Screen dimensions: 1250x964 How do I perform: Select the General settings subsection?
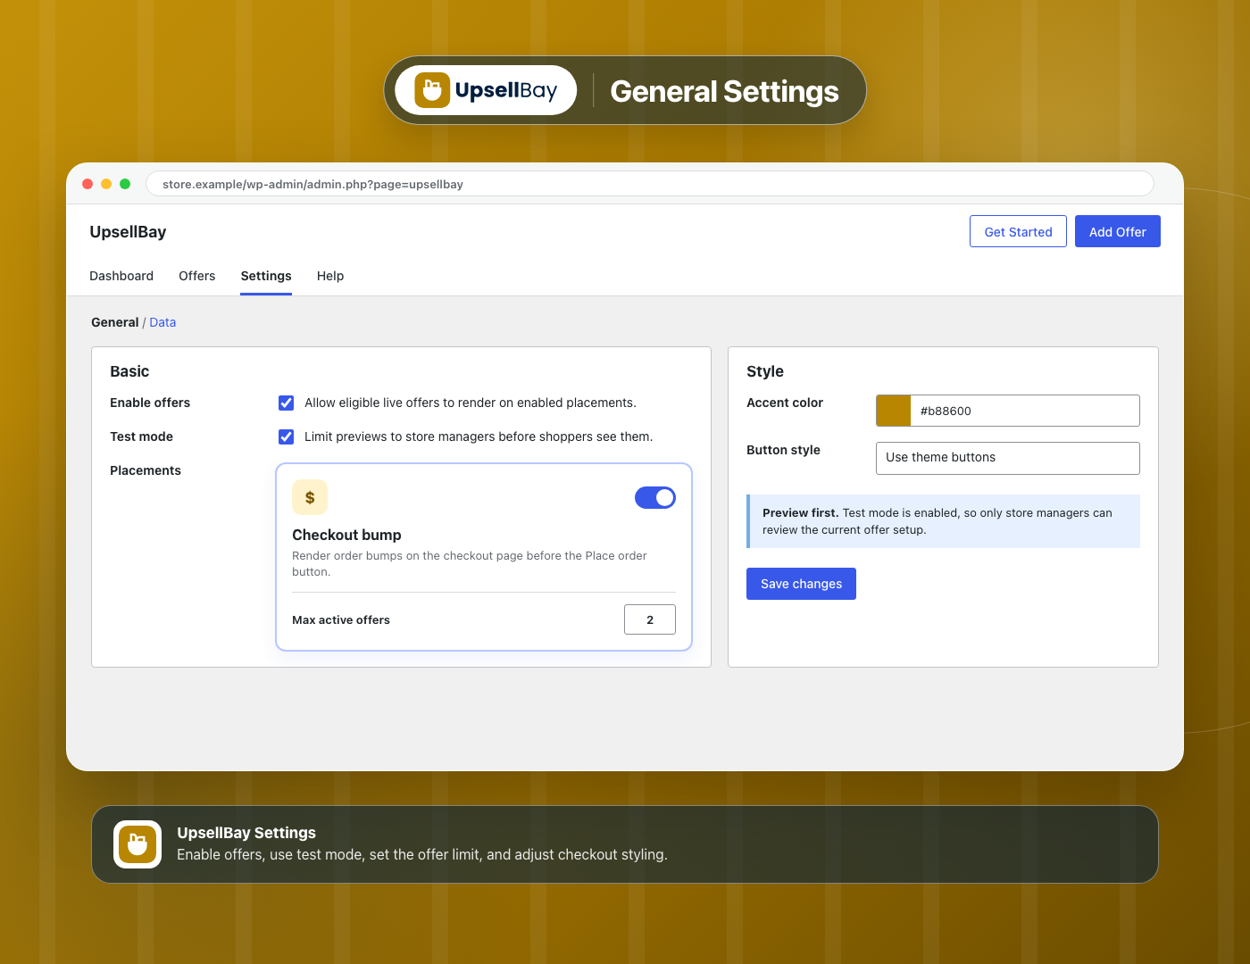coord(115,322)
